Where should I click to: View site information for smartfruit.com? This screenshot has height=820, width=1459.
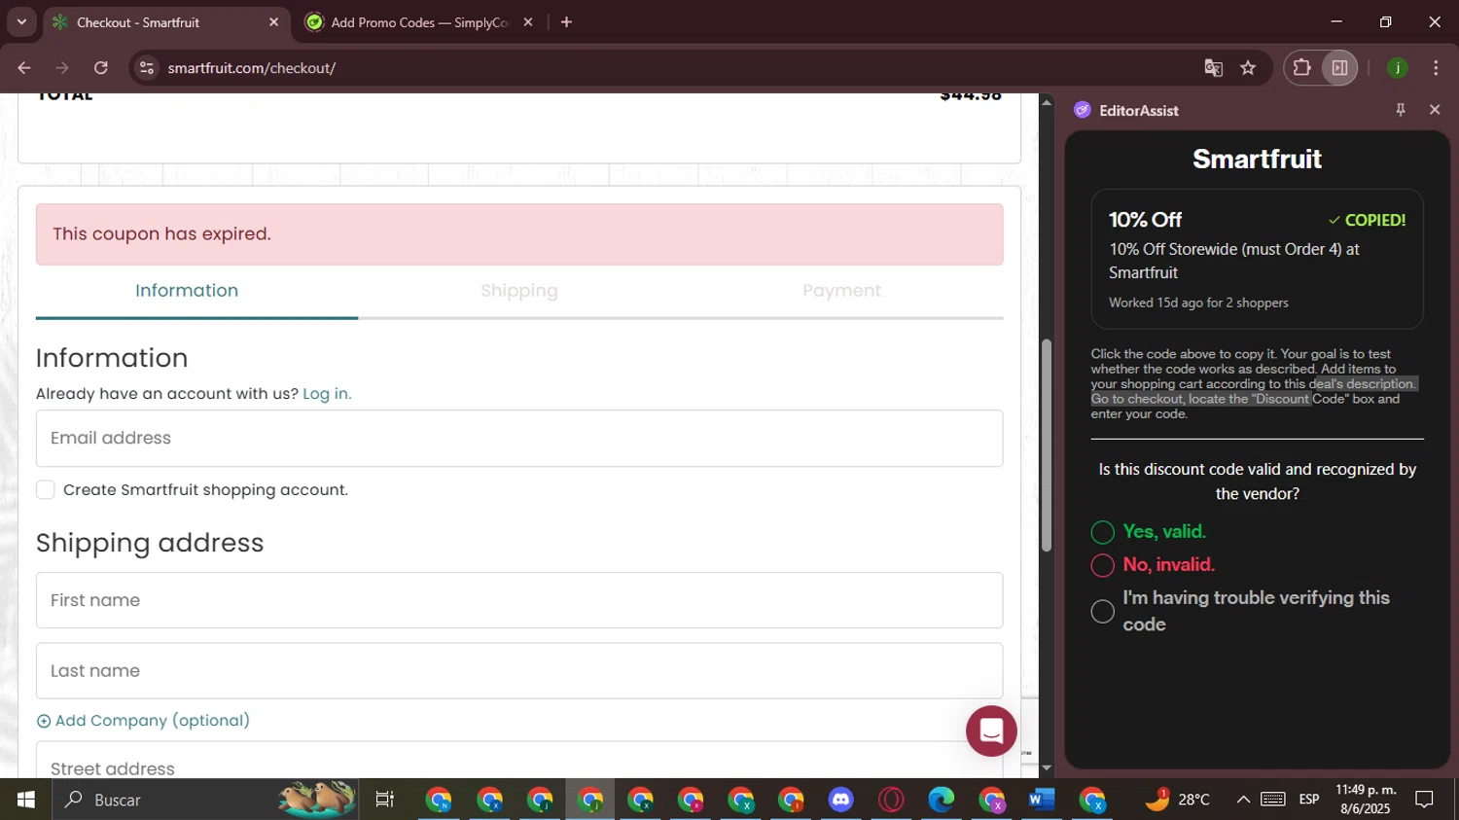147,68
